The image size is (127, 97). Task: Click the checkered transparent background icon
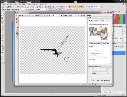click(x=93, y=84)
